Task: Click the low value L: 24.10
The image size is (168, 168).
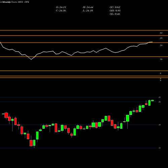Action: pos(88,11)
